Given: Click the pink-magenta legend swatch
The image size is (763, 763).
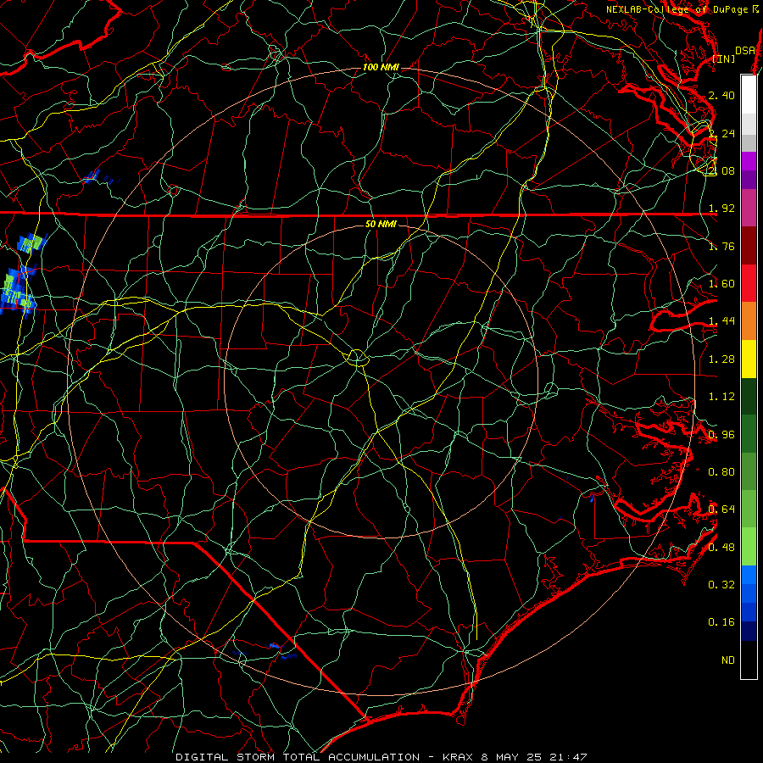Looking at the screenshot, I should tap(749, 208).
